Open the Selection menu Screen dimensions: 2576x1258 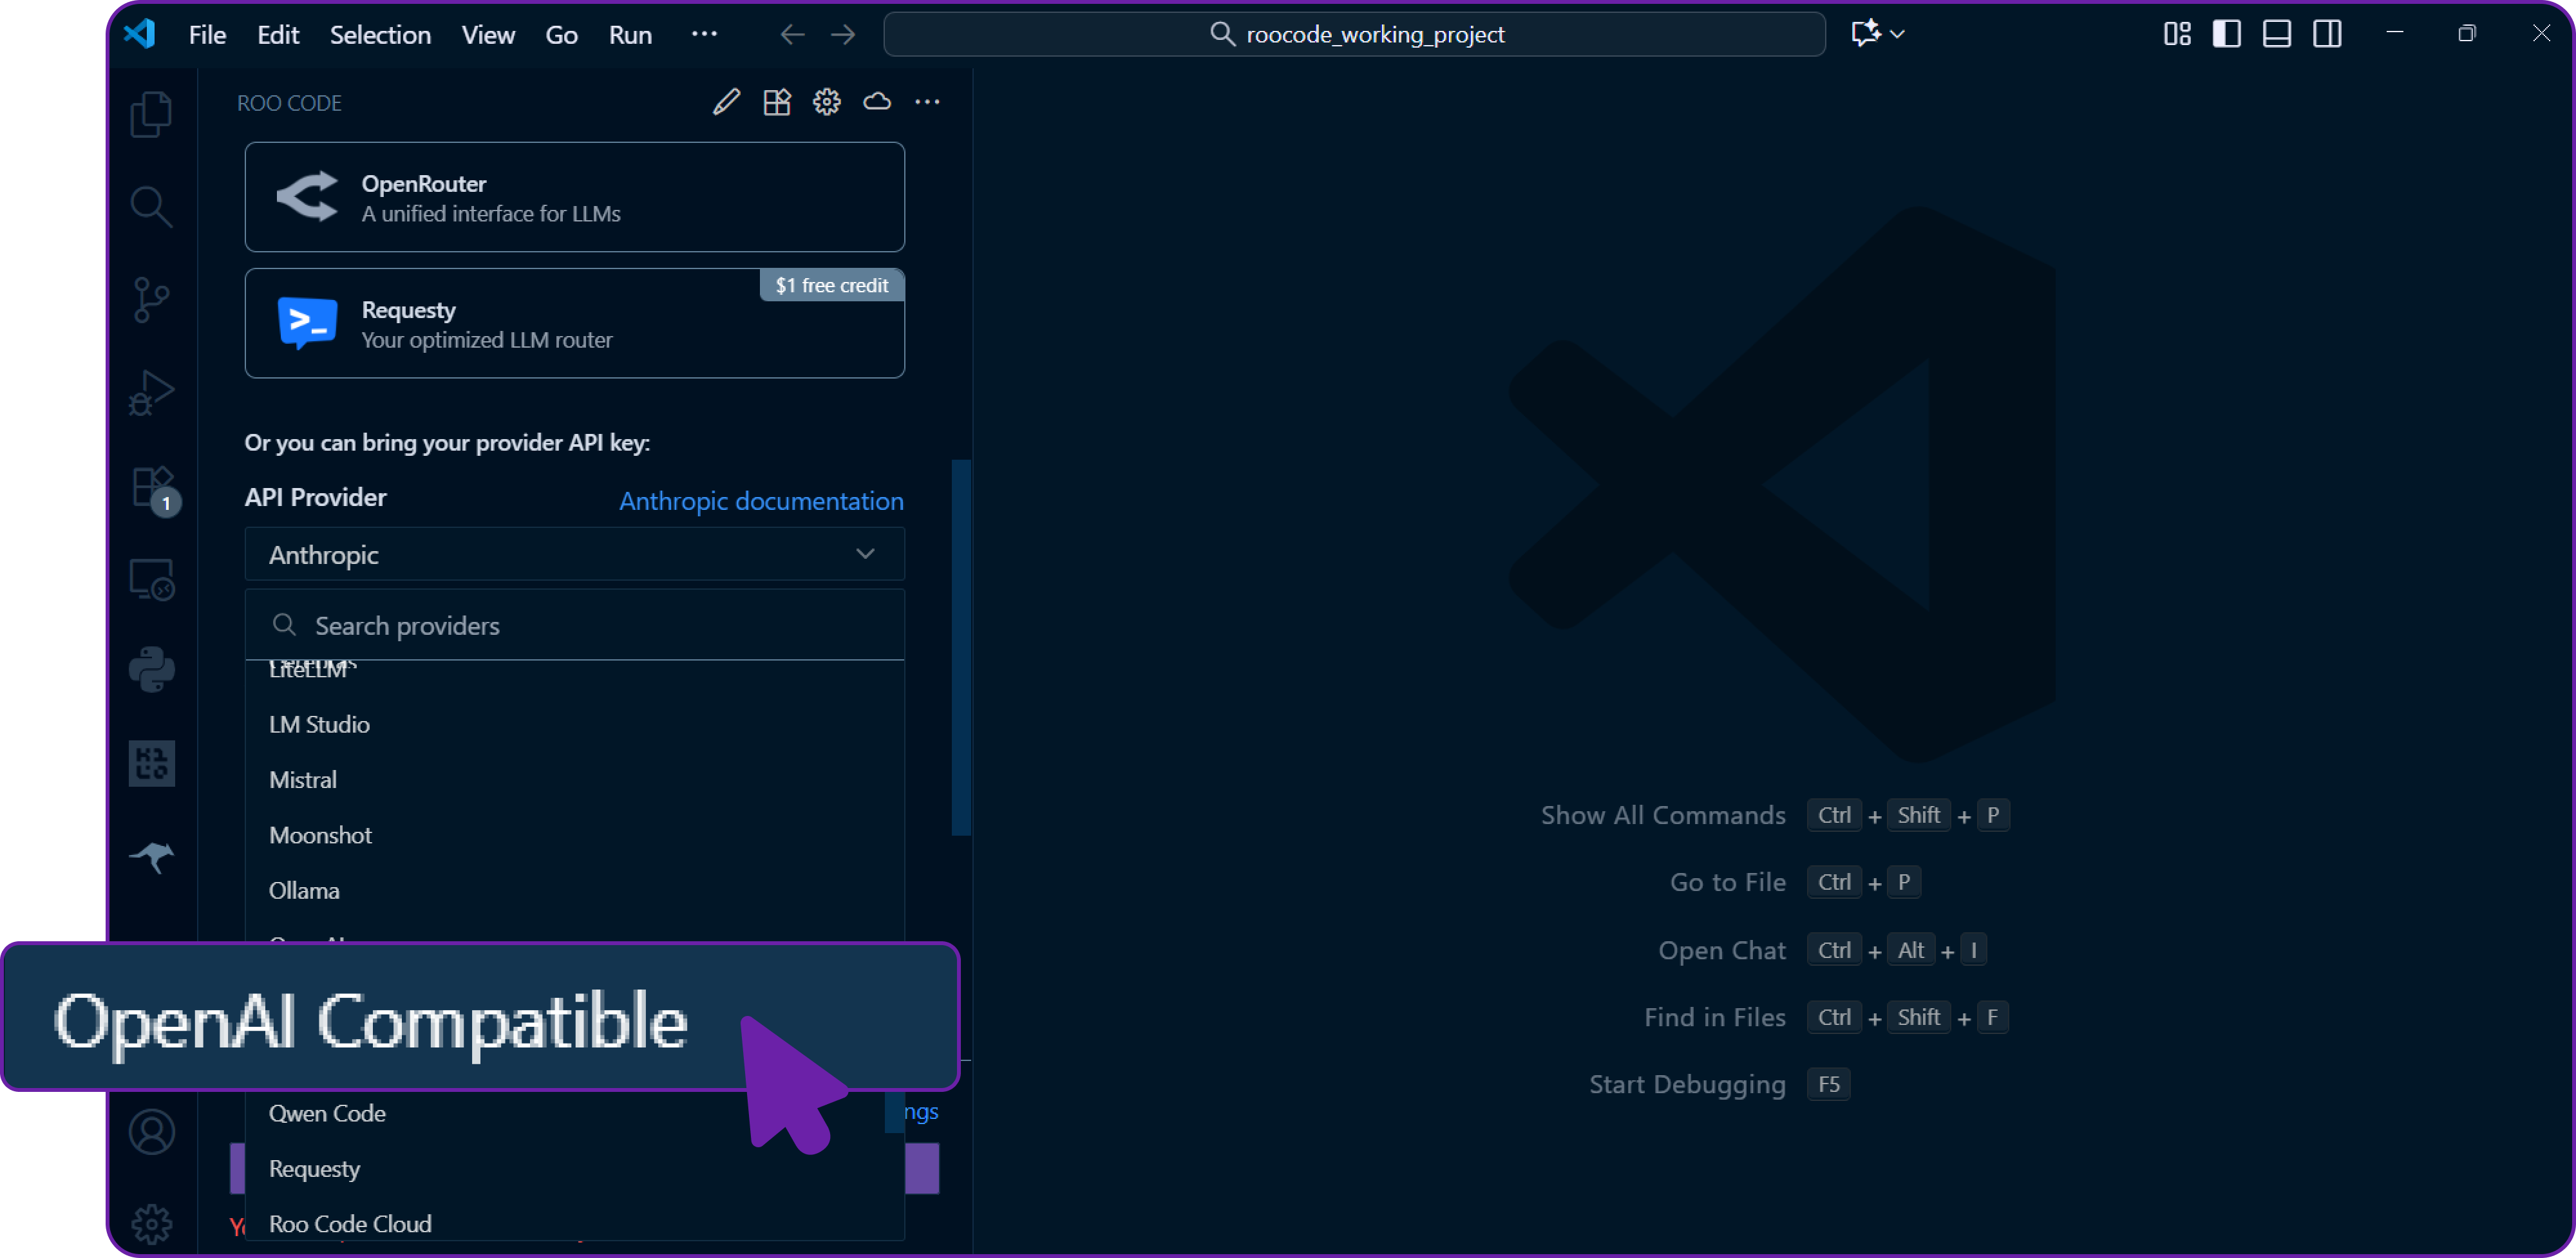pos(380,35)
